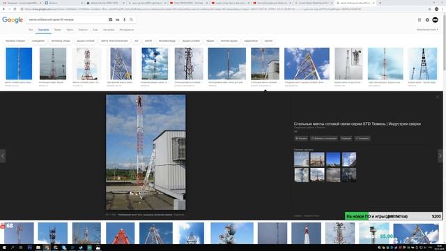This screenshot has width=446, height=251.
Task: Open the SafeSearch dropdown at top right
Action: tap(427, 29)
